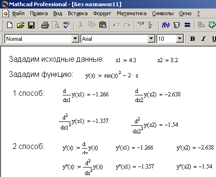Open the Математика menu
Viewport: 216px width, 177px height.
coord(131,14)
